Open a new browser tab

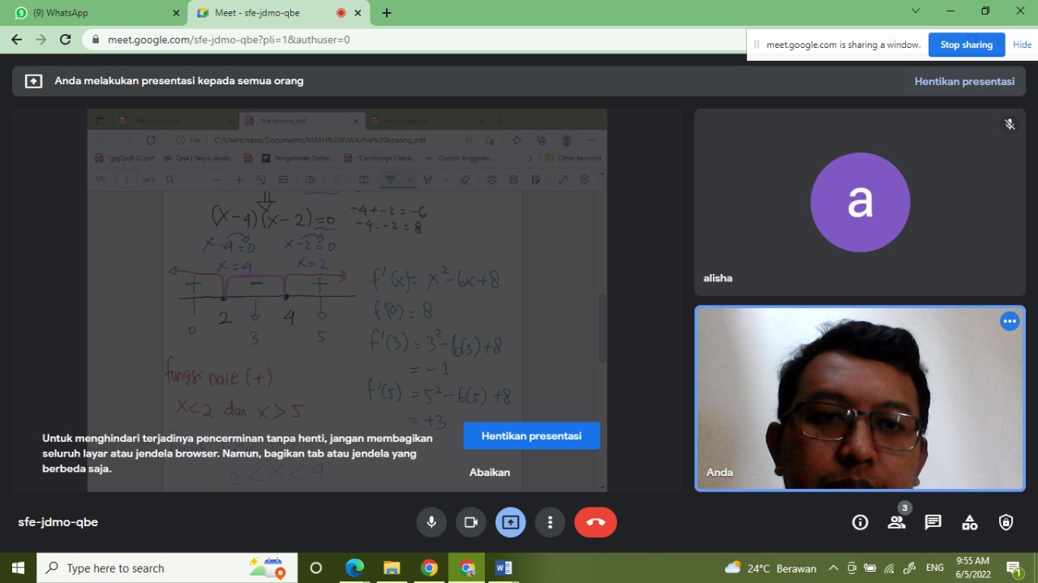point(387,13)
